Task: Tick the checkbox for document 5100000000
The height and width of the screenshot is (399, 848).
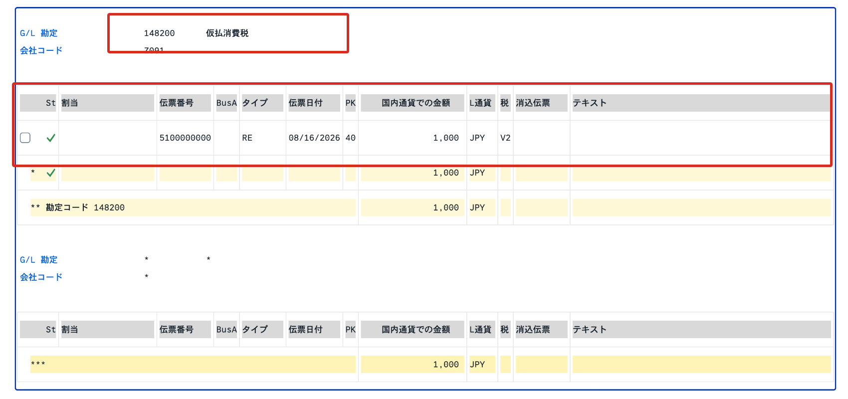Action: 25,138
